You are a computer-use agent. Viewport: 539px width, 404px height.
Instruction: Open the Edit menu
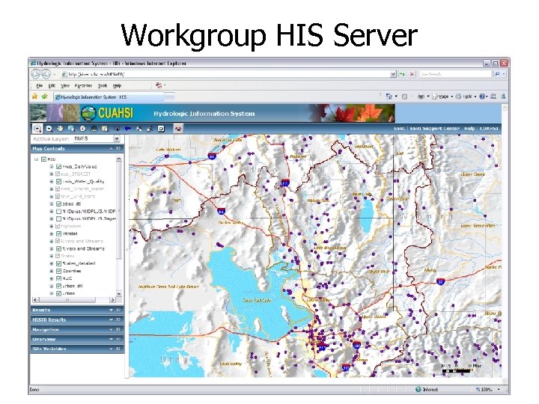coord(52,85)
